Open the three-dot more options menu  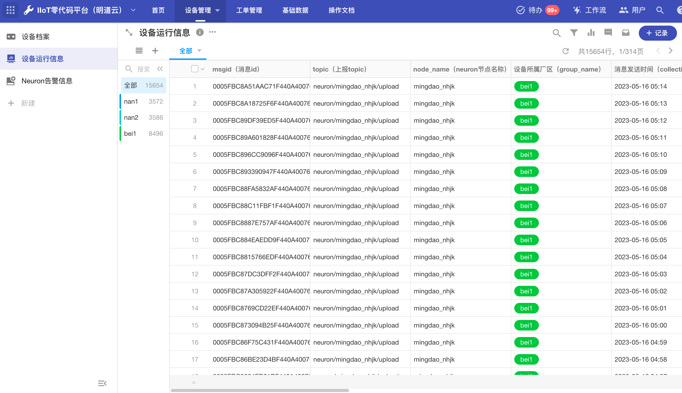coord(212,32)
